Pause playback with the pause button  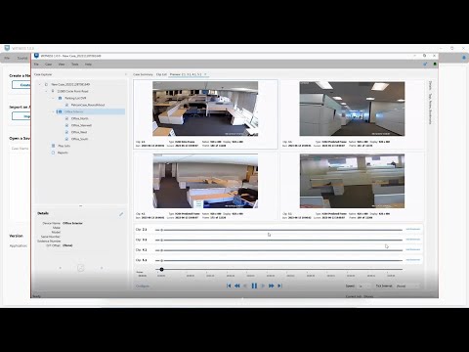(254, 286)
